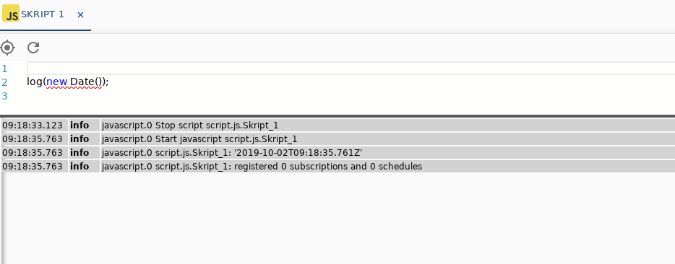Screen dimensions: 675x264
Task: Select the "registered 0 subscriptions" log entry
Action: pos(338,167)
